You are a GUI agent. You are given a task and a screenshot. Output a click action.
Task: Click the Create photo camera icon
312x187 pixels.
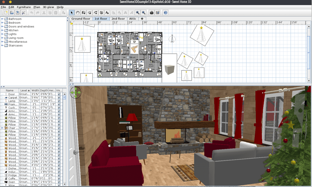coord(152,12)
